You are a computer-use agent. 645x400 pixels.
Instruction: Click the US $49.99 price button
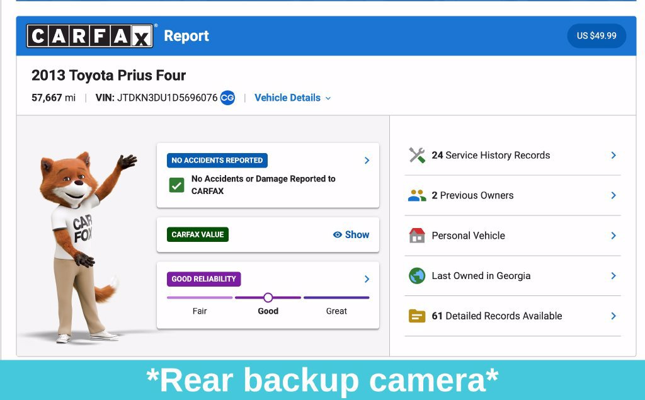click(x=596, y=36)
